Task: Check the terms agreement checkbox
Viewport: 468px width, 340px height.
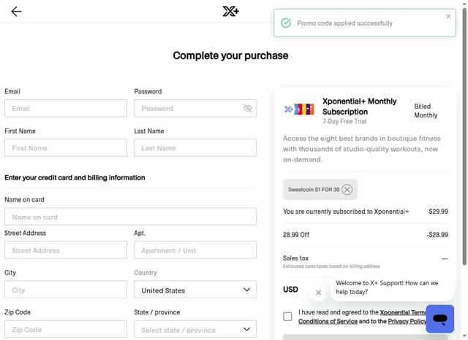Action: pyautogui.click(x=287, y=317)
